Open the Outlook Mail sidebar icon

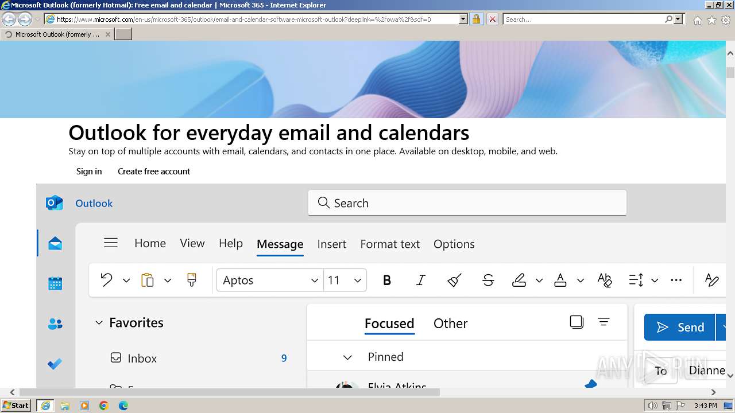(55, 243)
